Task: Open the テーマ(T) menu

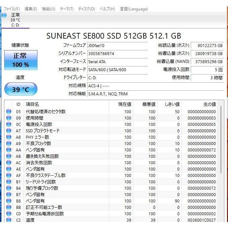Action: [x=67, y=9]
